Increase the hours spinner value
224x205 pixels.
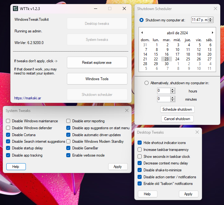pyautogui.click(x=173, y=90)
